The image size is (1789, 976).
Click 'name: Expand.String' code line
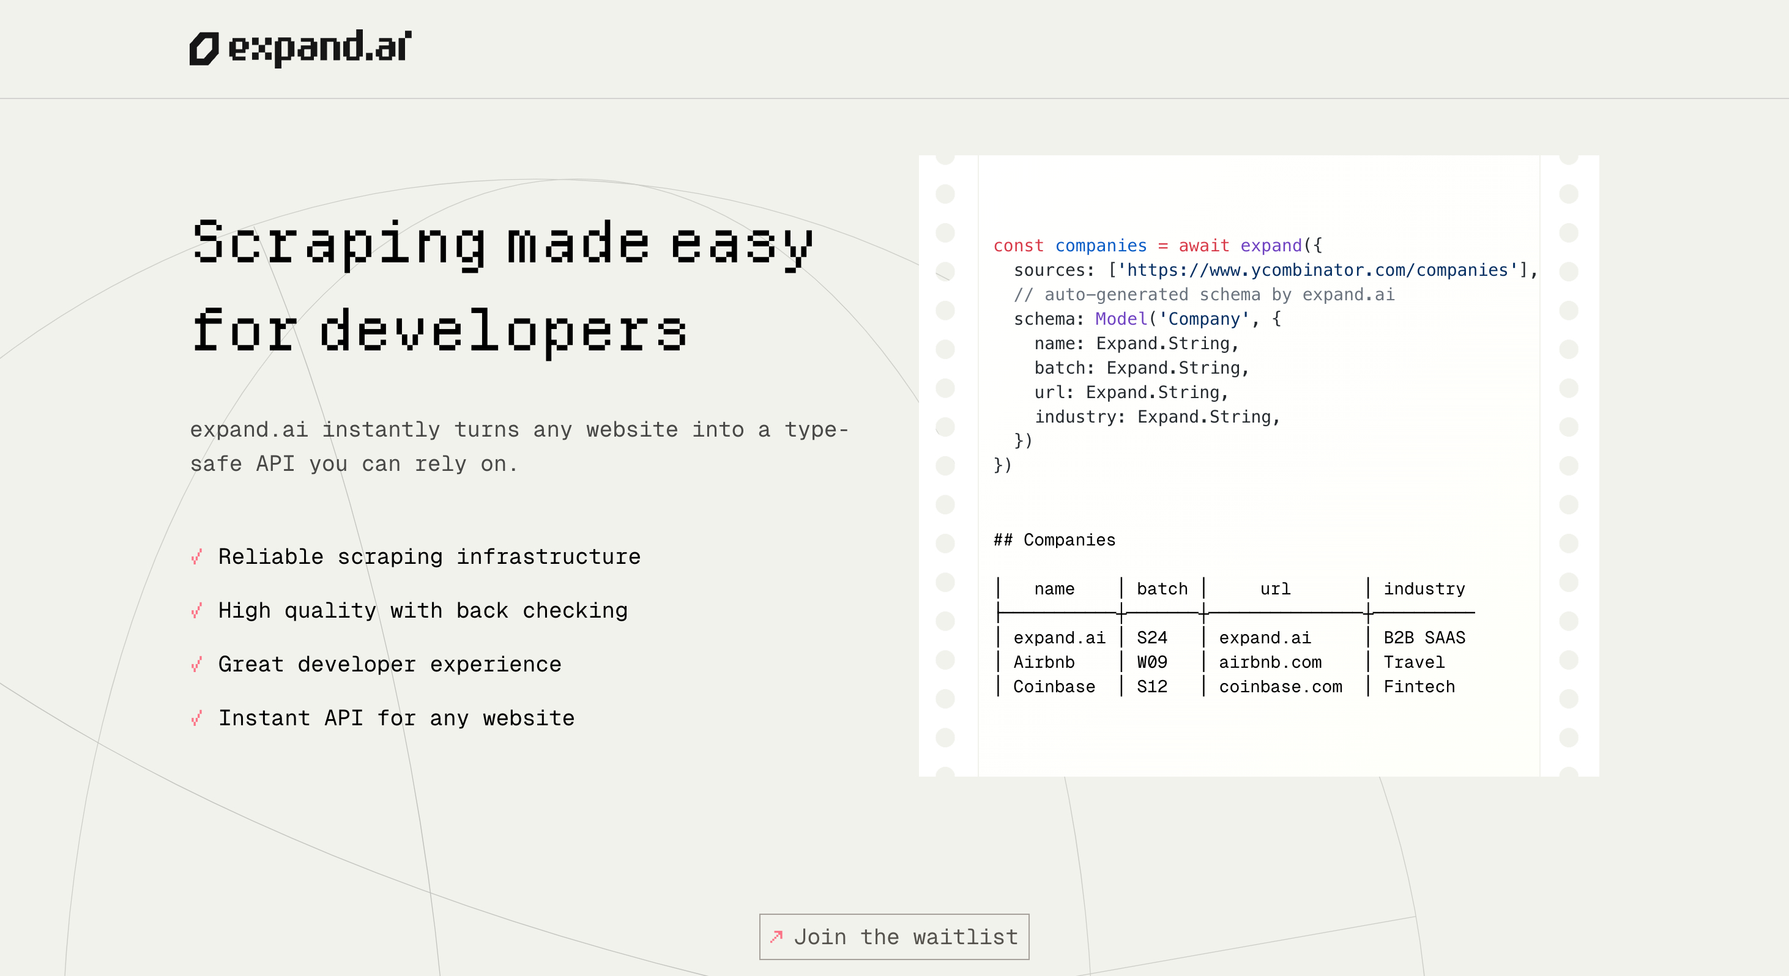(x=1136, y=344)
